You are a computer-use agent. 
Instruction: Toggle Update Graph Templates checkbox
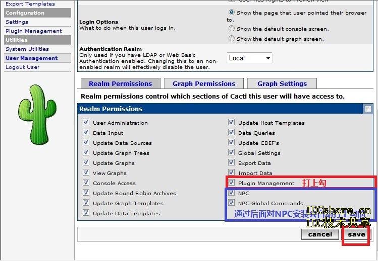86,203
